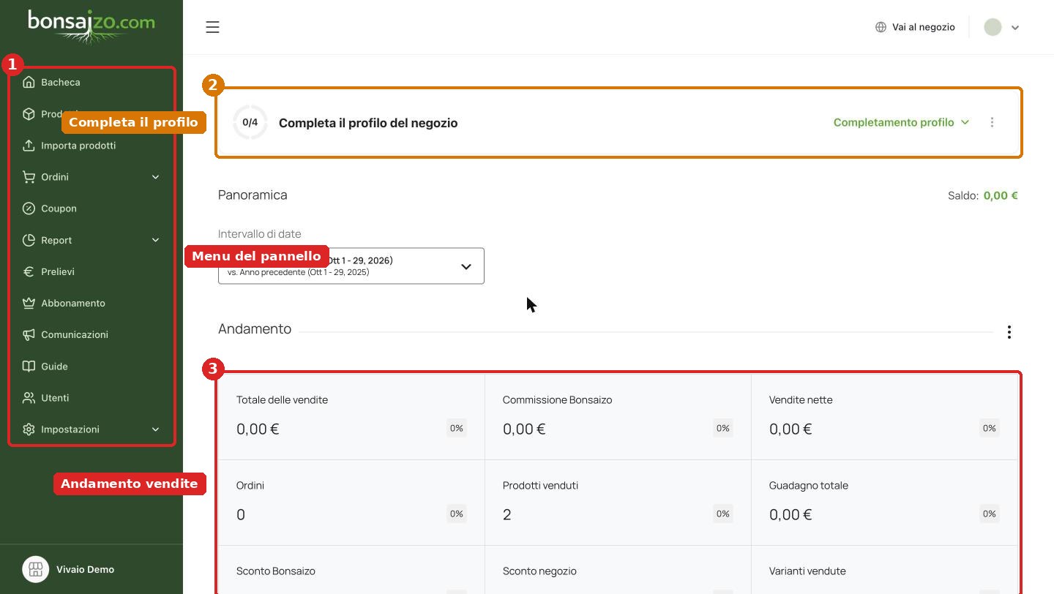Open the Andamento three-dot options menu
Screen dimensions: 1054x594
1009,332
